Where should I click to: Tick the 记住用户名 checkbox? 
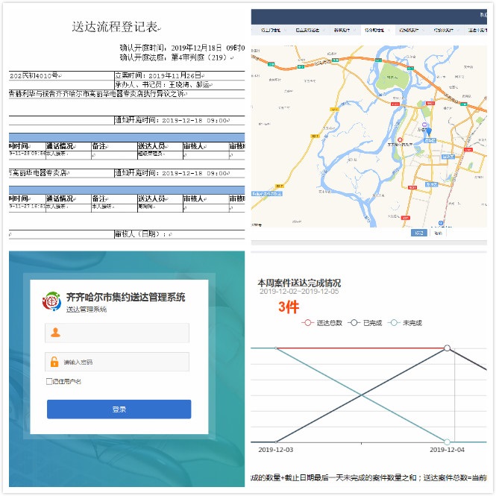coord(49,381)
